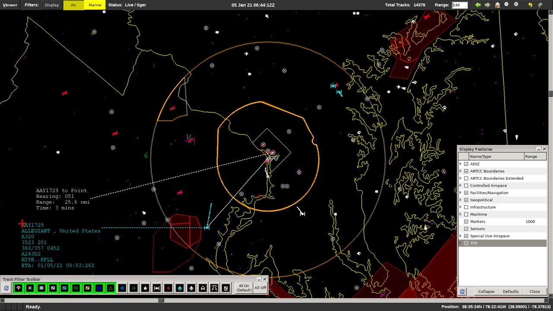553x311 pixels.
Task: Toggle the yellow square track filter icon
Action: click(x=87, y=288)
